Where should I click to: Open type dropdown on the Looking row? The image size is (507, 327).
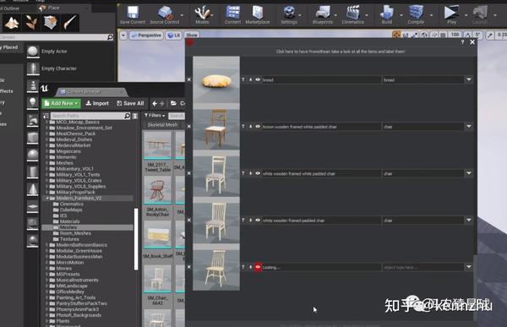point(469,267)
